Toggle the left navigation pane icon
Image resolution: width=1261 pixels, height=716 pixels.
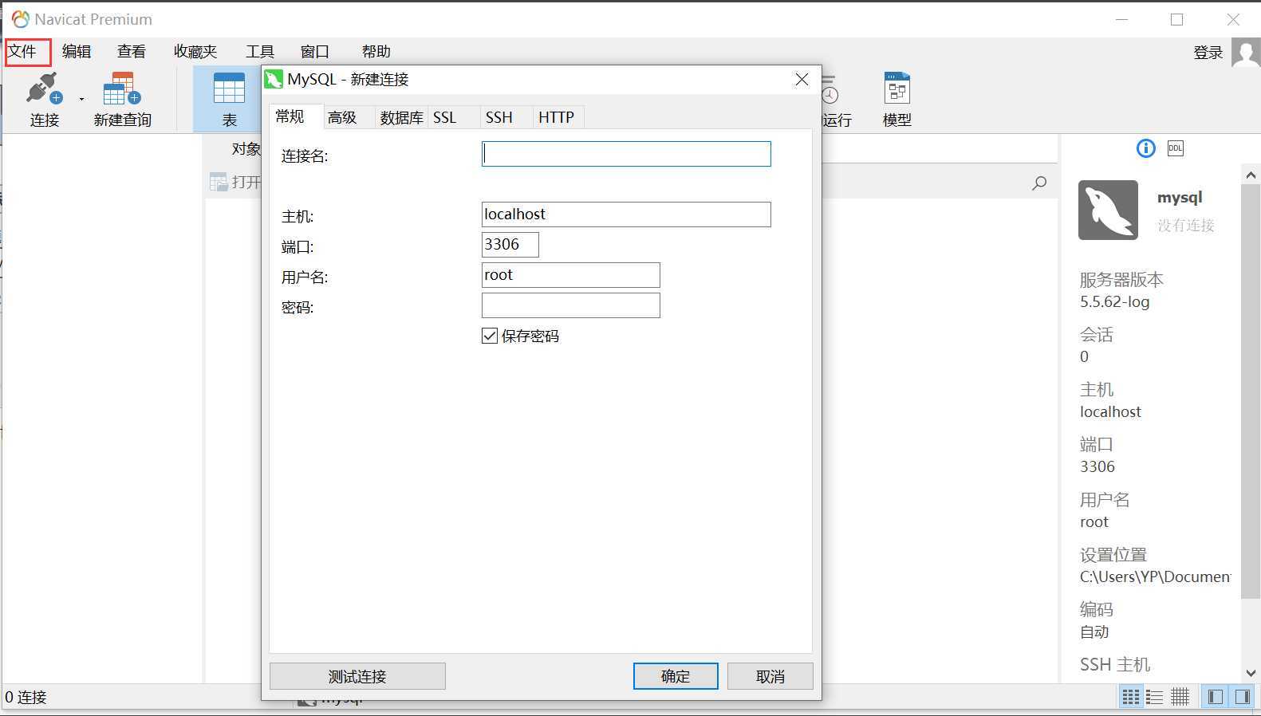tap(1216, 698)
